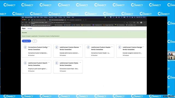Open the Google Search bookmark
Viewport: 175px width, 98px height.
[109, 25]
